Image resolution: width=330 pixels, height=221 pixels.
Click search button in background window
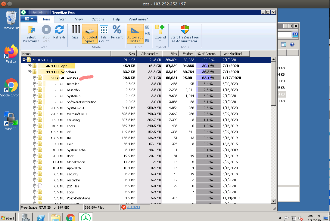click(295, 34)
